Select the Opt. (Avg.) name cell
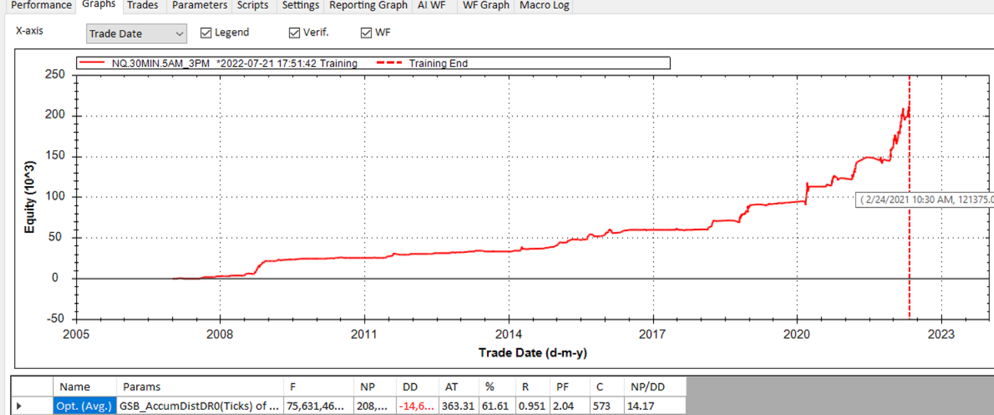The image size is (994, 415). click(x=84, y=406)
